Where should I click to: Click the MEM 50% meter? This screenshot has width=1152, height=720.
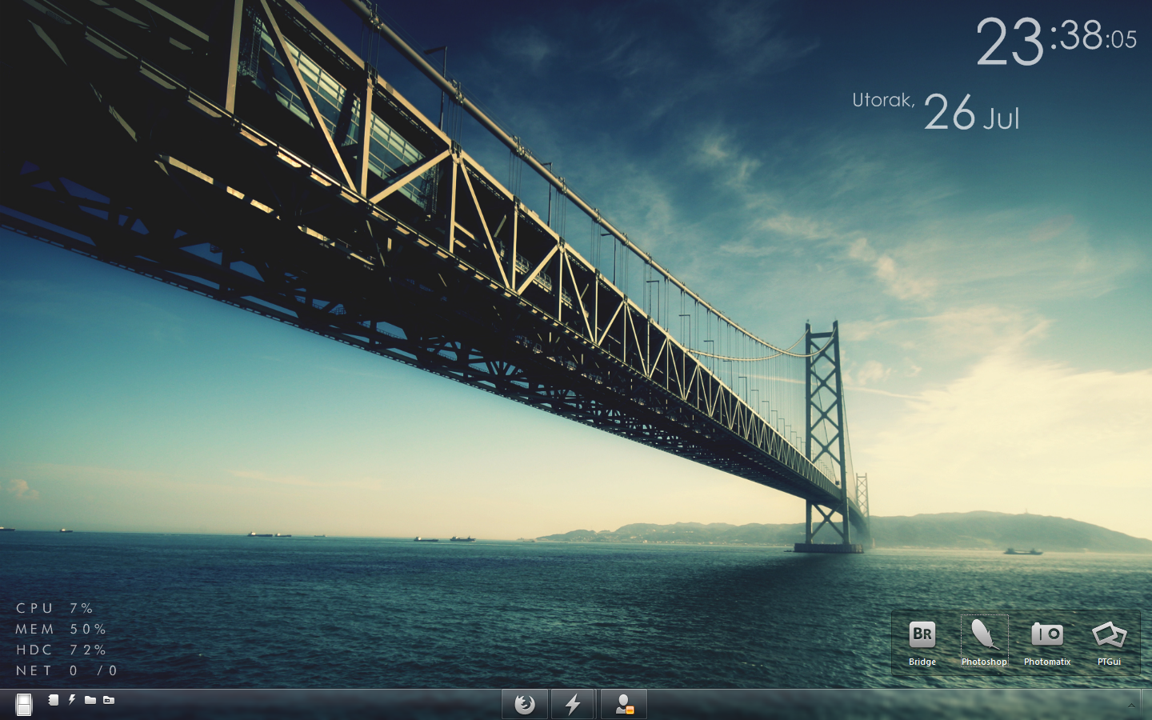click(61, 630)
